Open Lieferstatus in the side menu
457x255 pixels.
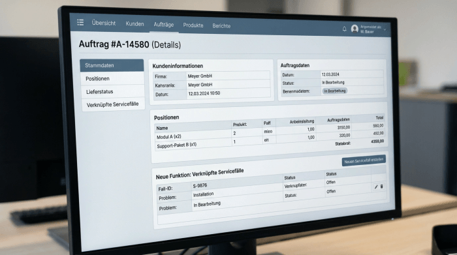[x=113, y=91]
